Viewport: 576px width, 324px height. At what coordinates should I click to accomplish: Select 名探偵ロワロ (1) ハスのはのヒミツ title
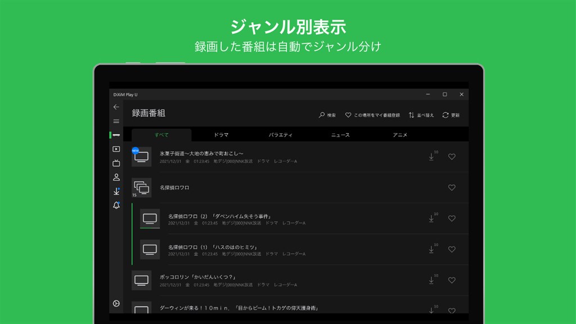(213, 247)
